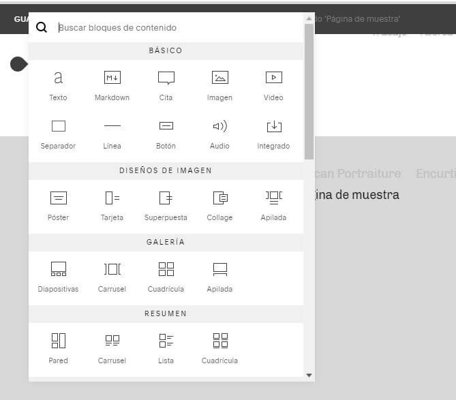The image size is (456, 400).
Task: Add a Markdown block
Action: click(112, 86)
